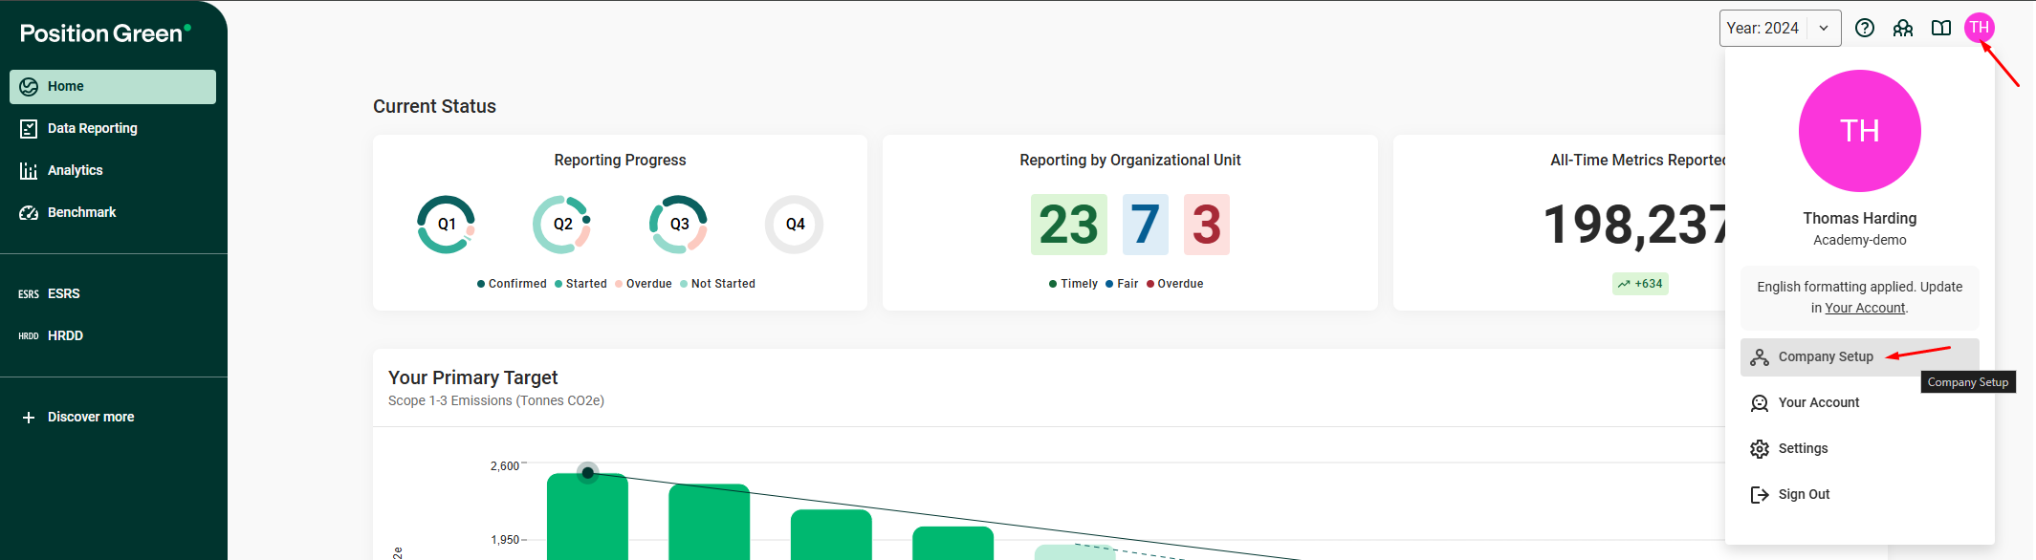Choose Sign Out from the menu

[1860, 494]
